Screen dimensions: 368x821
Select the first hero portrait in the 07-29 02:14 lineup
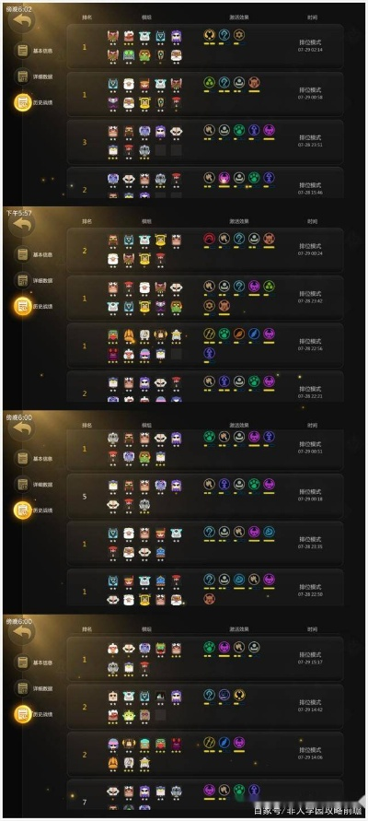(x=113, y=36)
